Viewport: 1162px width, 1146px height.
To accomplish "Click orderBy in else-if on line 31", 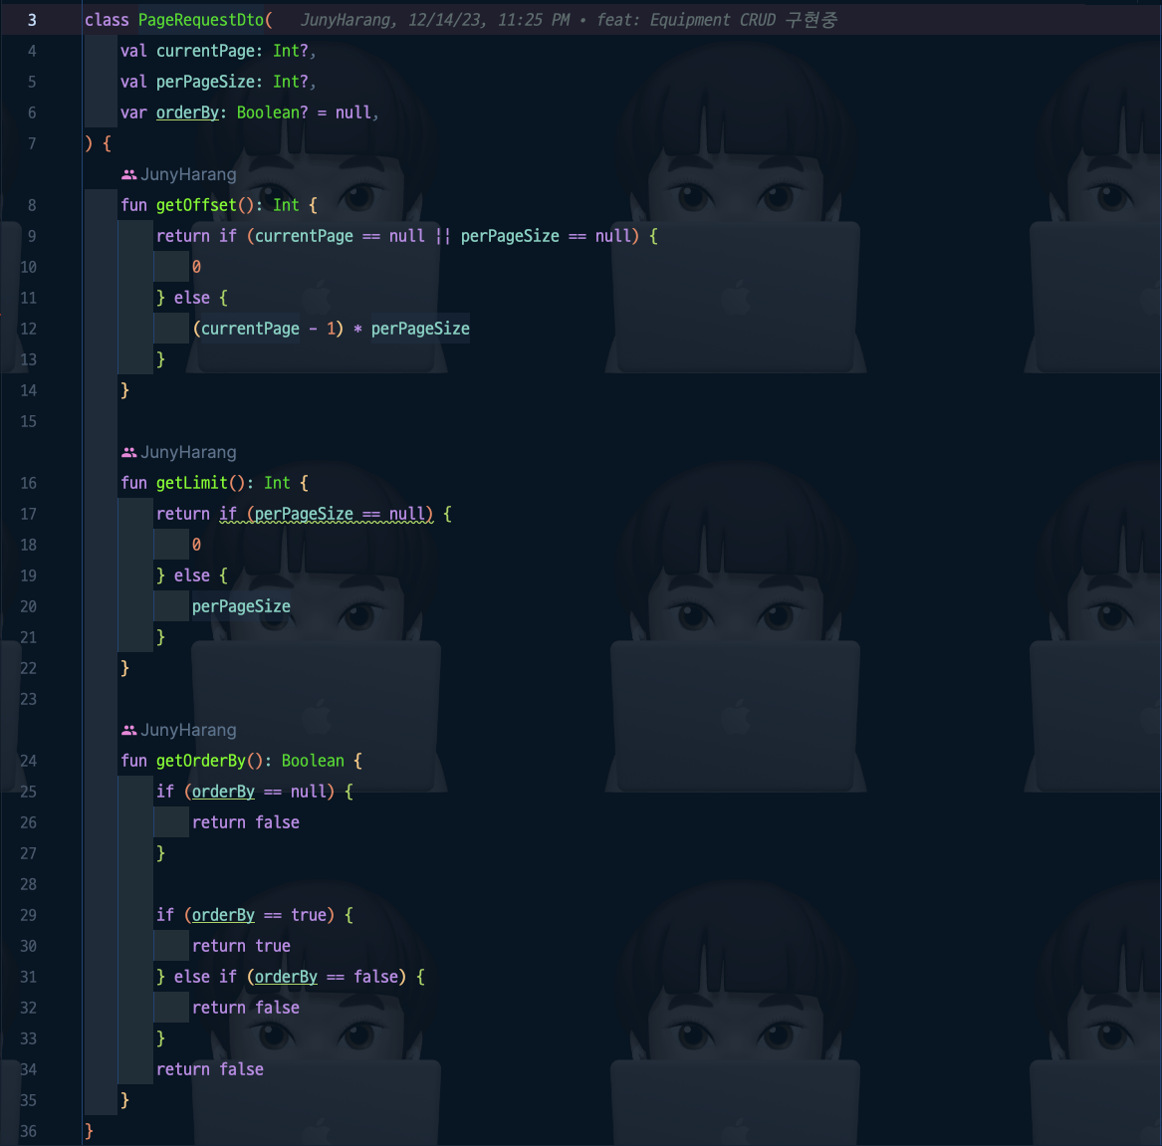I will (x=286, y=977).
